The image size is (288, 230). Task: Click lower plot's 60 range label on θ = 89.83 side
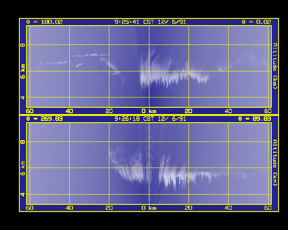click(x=268, y=208)
